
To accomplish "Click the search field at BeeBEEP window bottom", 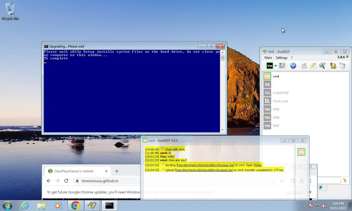I will tap(329, 180).
